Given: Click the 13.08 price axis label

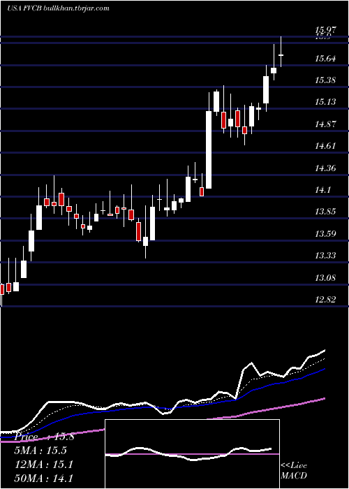Looking at the screenshot, I should [x=326, y=277].
